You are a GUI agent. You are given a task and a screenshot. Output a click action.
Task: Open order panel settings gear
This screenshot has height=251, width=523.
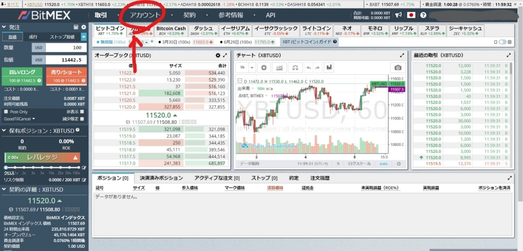[83, 27]
